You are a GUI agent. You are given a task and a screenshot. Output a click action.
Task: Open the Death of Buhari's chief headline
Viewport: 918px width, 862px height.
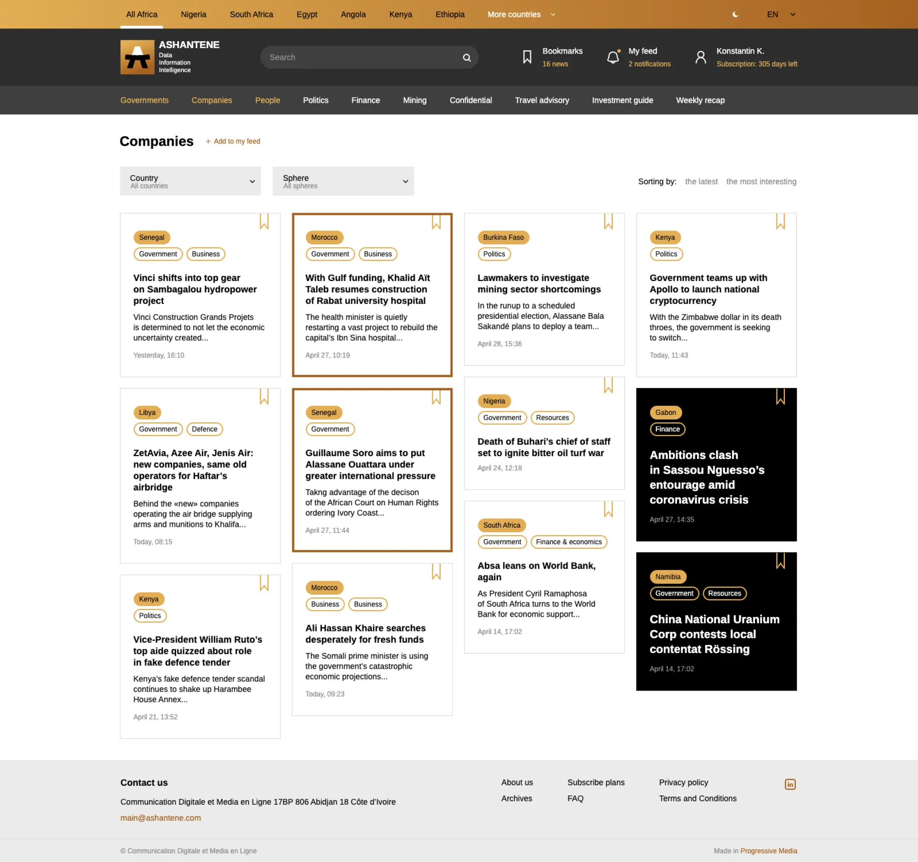(x=543, y=448)
